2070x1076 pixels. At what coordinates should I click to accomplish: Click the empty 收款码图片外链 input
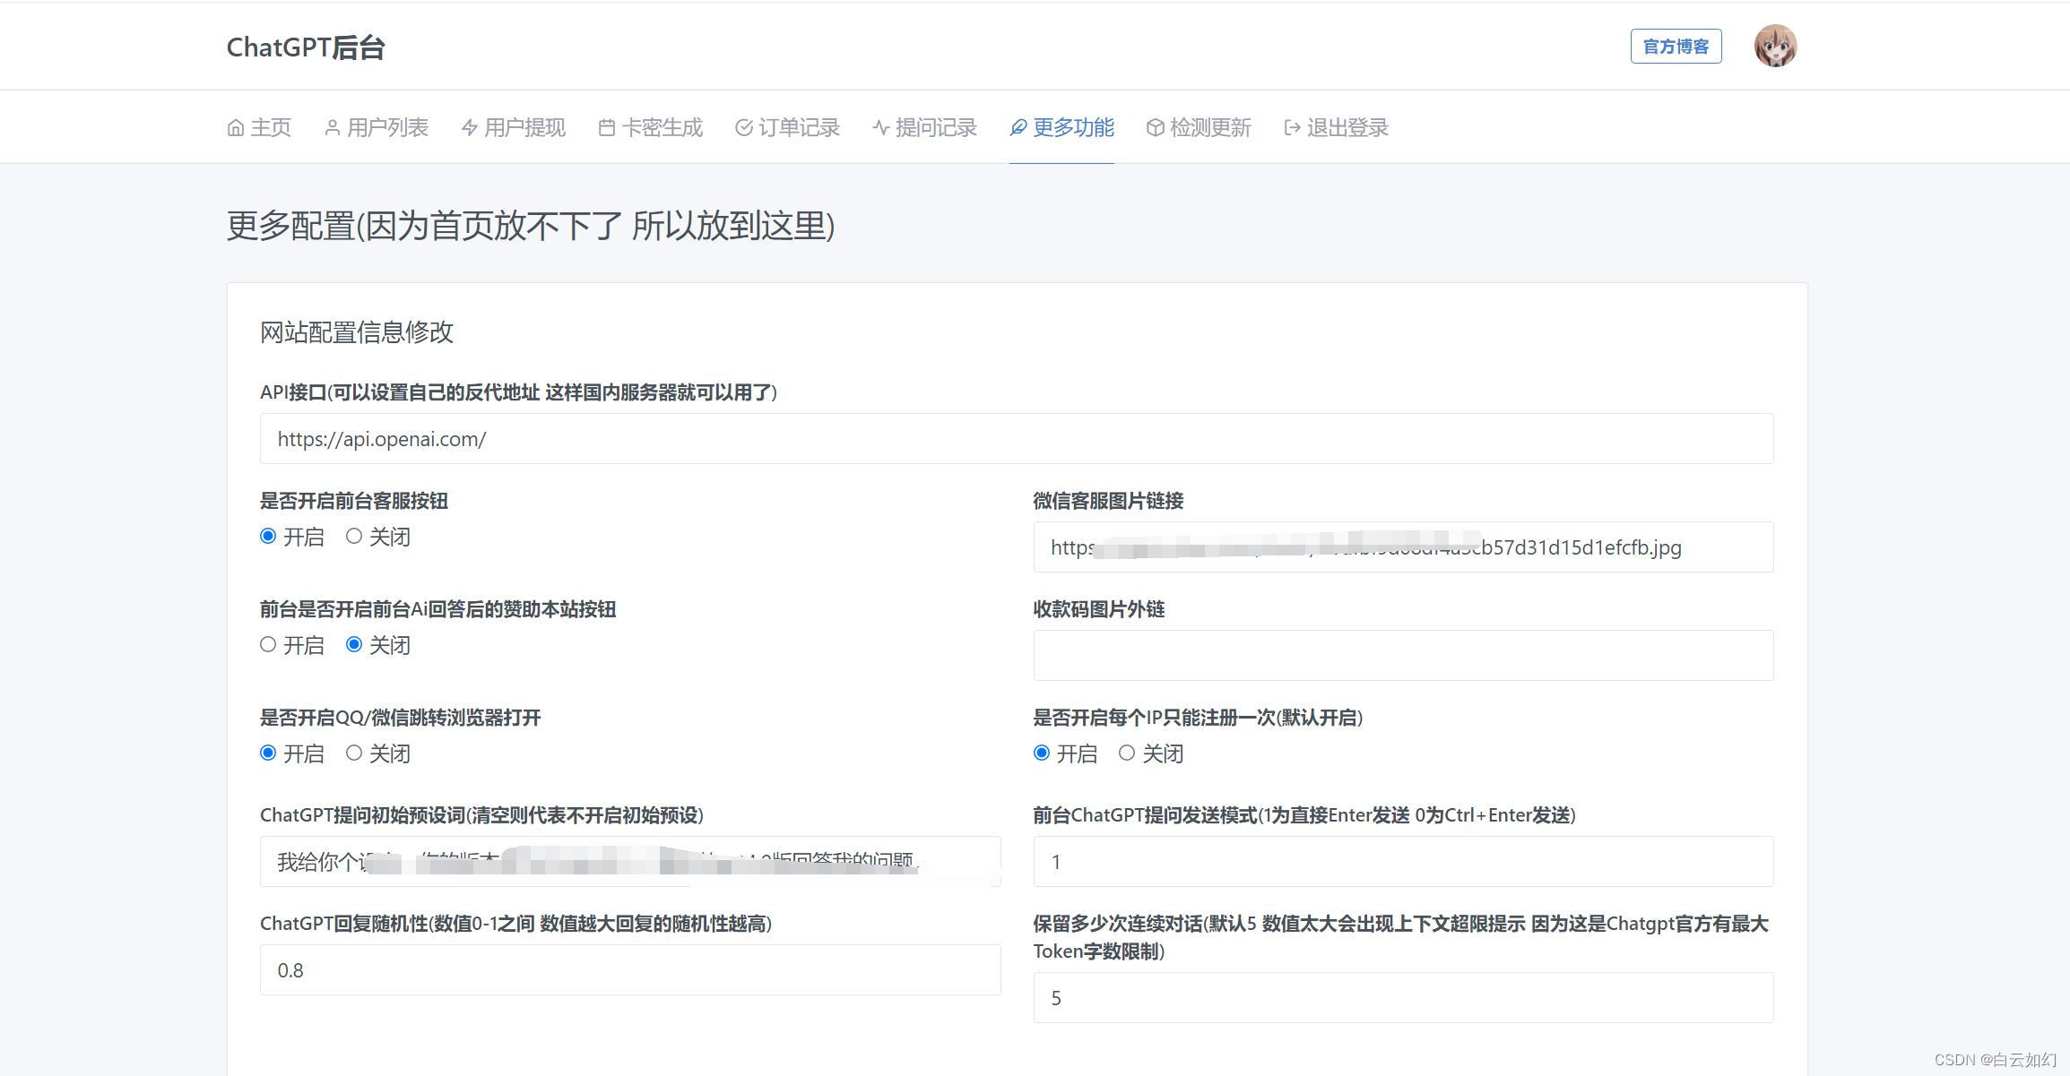(x=1403, y=656)
